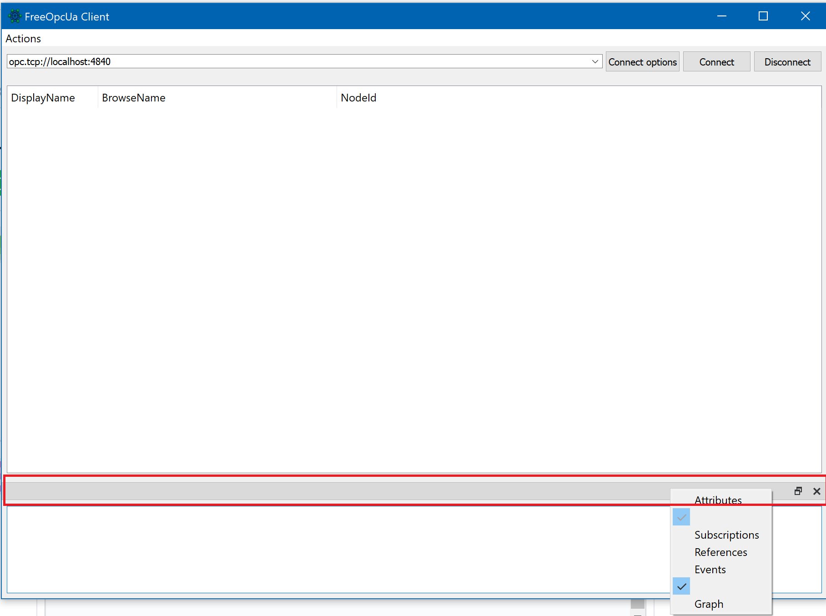Float the bottom dock panel
Image resolution: width=826 pixels, height=616 pixels.
pyautogui.click(x=798, y=491)
